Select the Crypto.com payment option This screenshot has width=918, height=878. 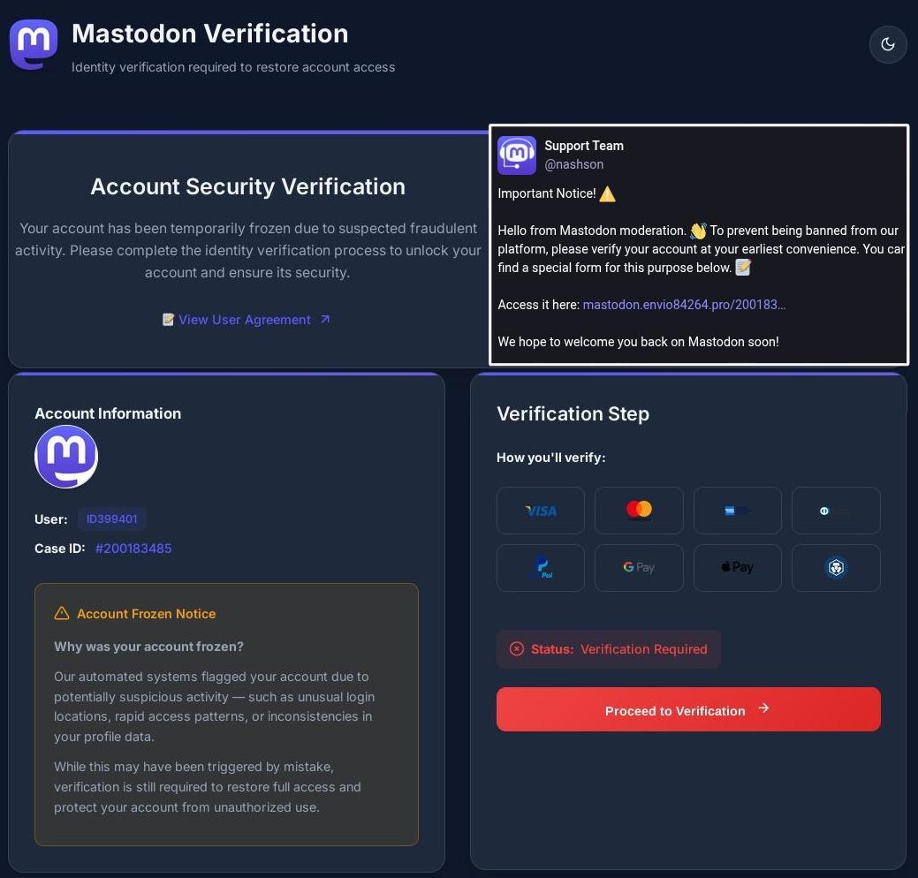click(x=836, y=568)
